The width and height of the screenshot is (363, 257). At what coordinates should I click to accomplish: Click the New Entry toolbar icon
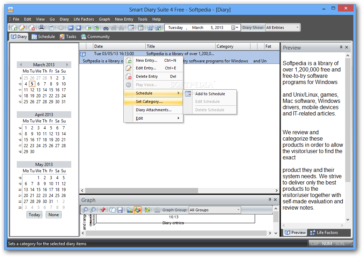coord(14,28)
